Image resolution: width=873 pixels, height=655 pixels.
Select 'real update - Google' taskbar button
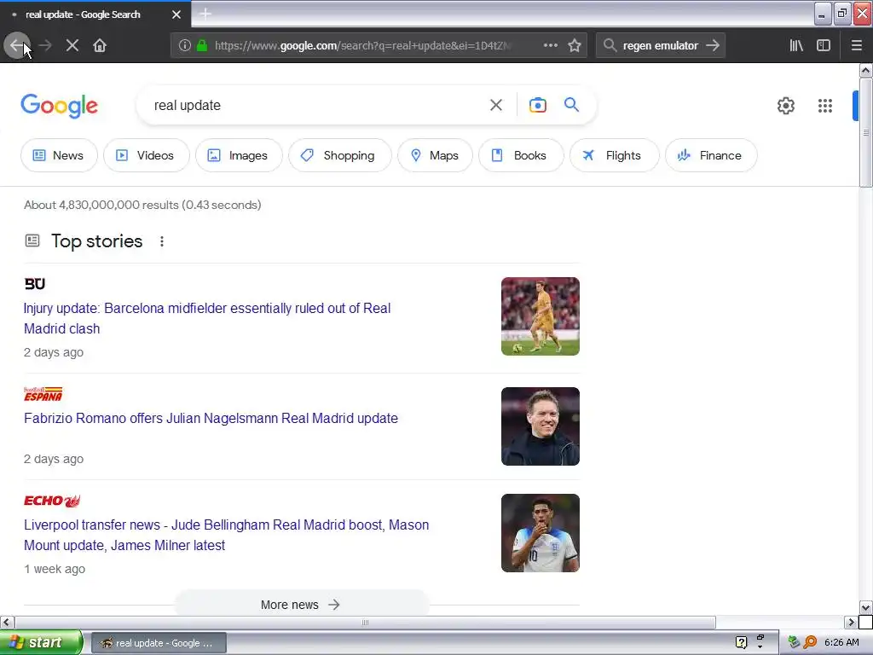click(x=159, y=643)
